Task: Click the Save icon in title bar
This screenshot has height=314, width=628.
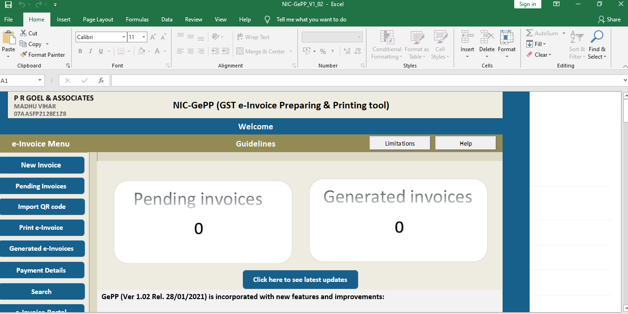Action: 8,4
